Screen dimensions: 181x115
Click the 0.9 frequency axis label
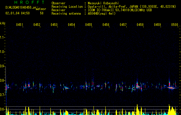2,66
